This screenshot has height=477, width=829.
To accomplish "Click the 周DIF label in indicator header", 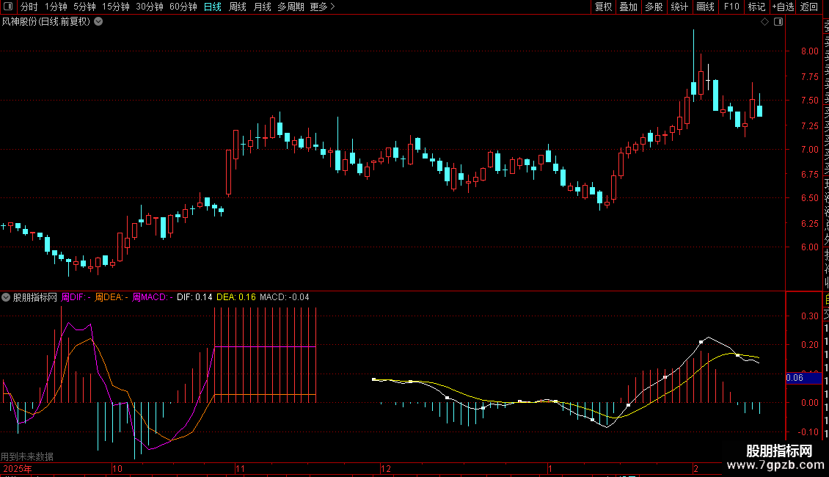I will pos(76,297).
